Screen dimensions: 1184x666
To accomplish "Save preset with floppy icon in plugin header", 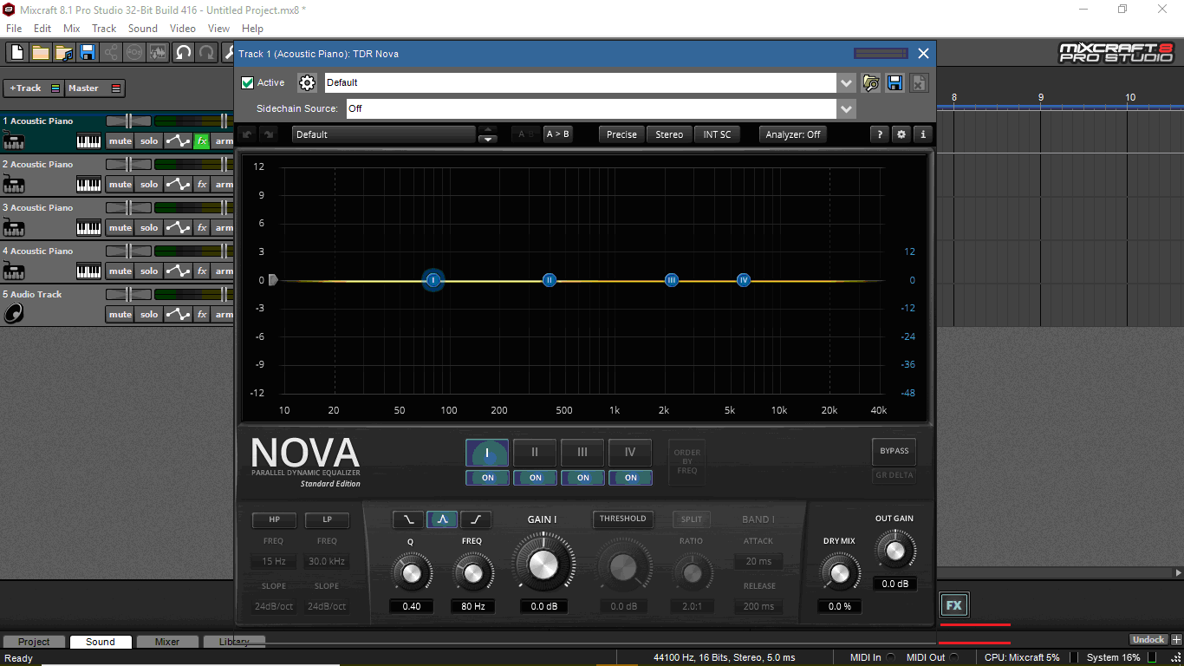I will 895,82.
